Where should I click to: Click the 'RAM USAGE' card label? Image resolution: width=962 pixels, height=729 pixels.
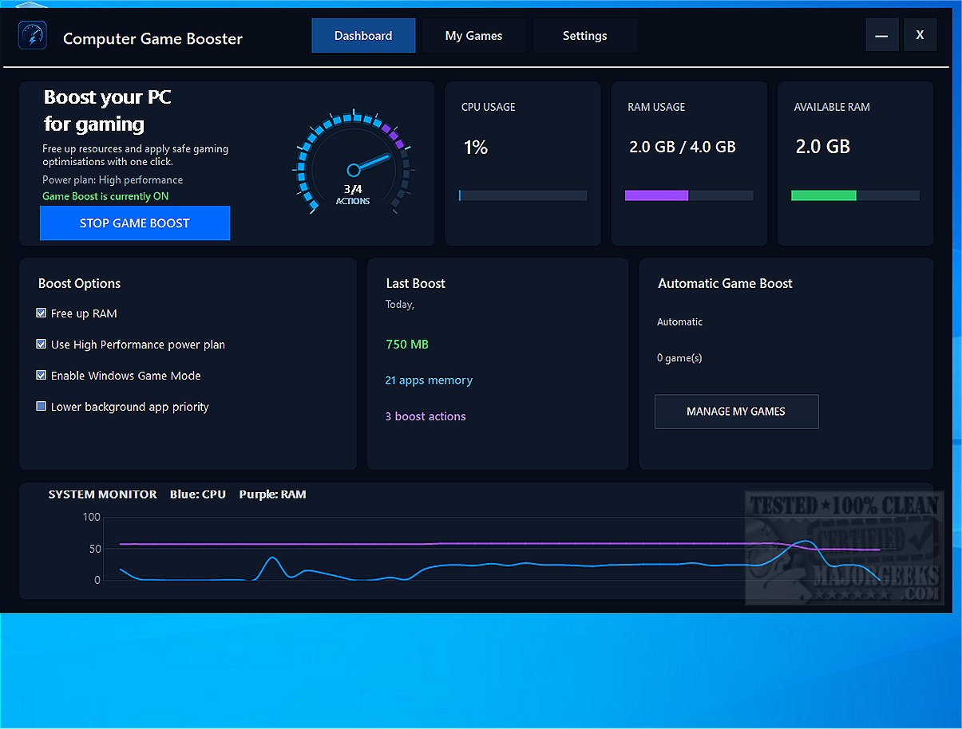click(656, 107)
